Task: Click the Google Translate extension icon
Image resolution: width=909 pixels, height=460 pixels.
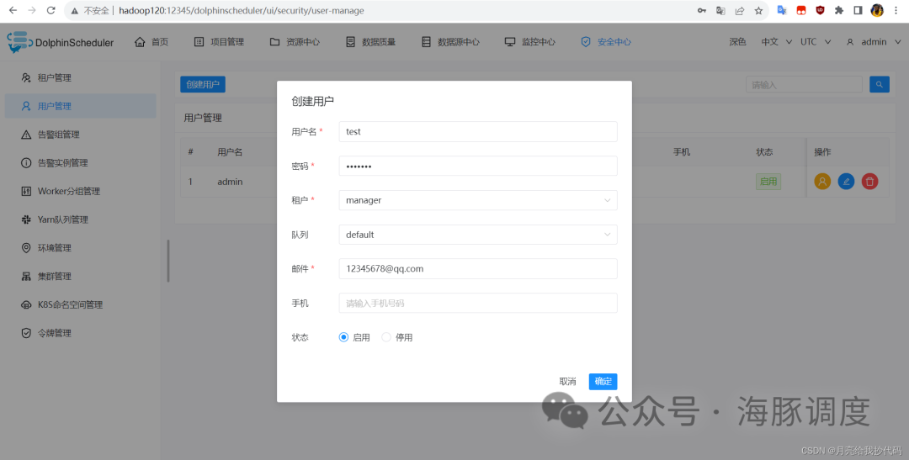Action: click(x=782, y=10)
